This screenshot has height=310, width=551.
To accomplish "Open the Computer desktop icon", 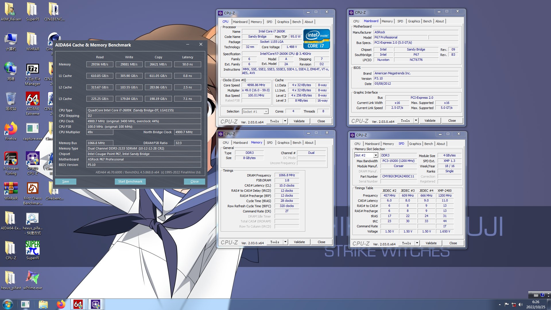I will point(11,41).
